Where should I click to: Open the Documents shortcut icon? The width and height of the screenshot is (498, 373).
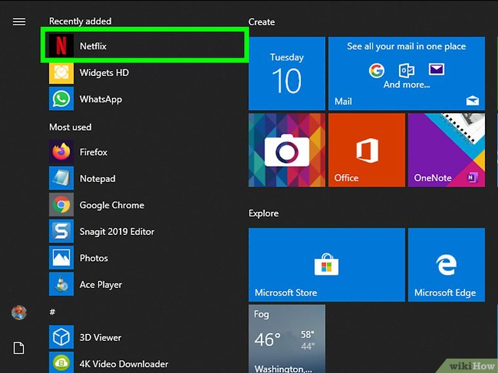pos(19,348)
